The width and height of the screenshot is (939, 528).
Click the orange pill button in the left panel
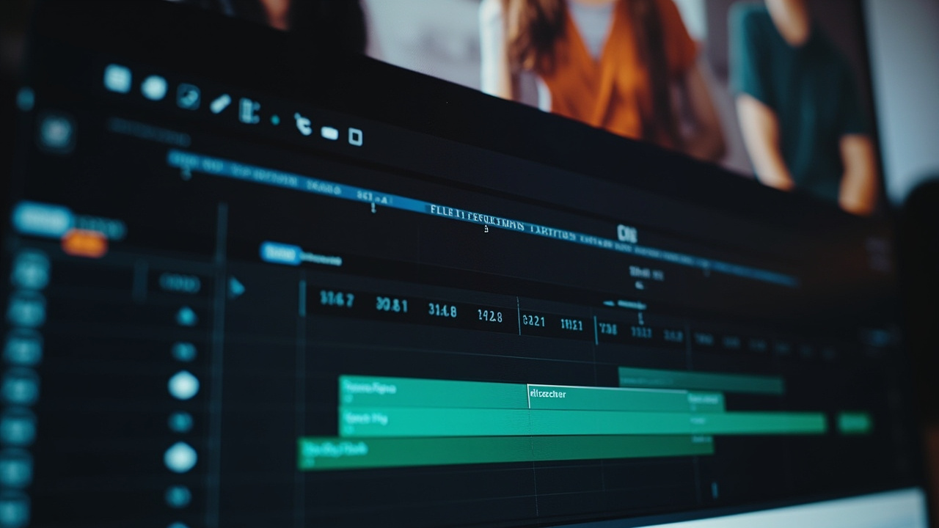point(84,243)
